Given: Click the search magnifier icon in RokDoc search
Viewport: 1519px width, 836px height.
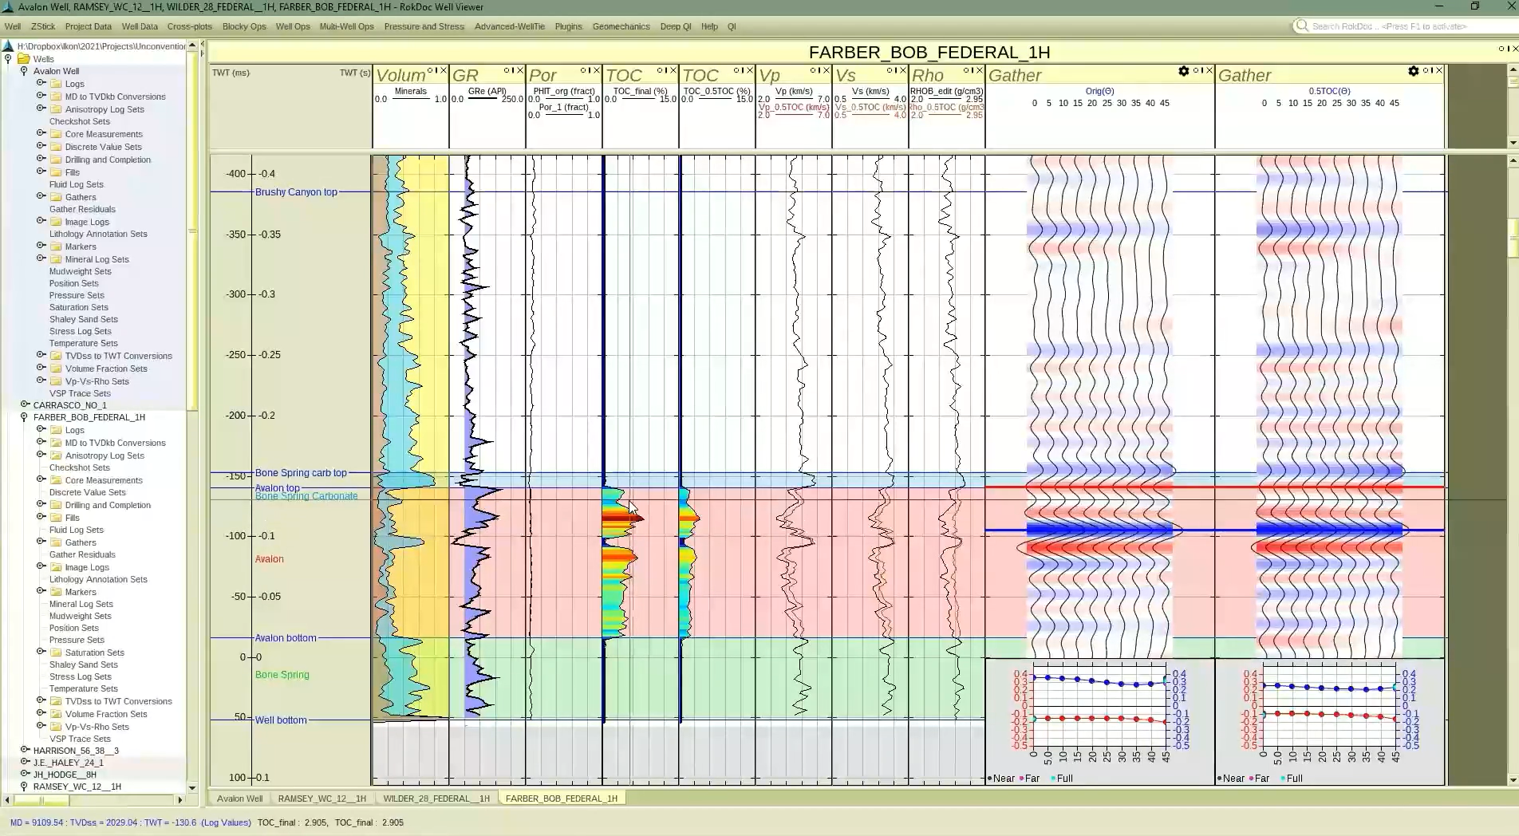Looking at the screenshot, I should coord(1302,26).
